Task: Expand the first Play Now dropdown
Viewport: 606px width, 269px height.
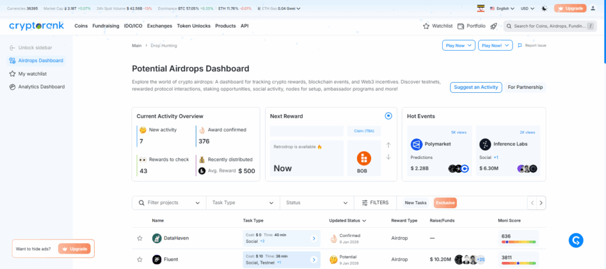Action: tap(459, 46)
